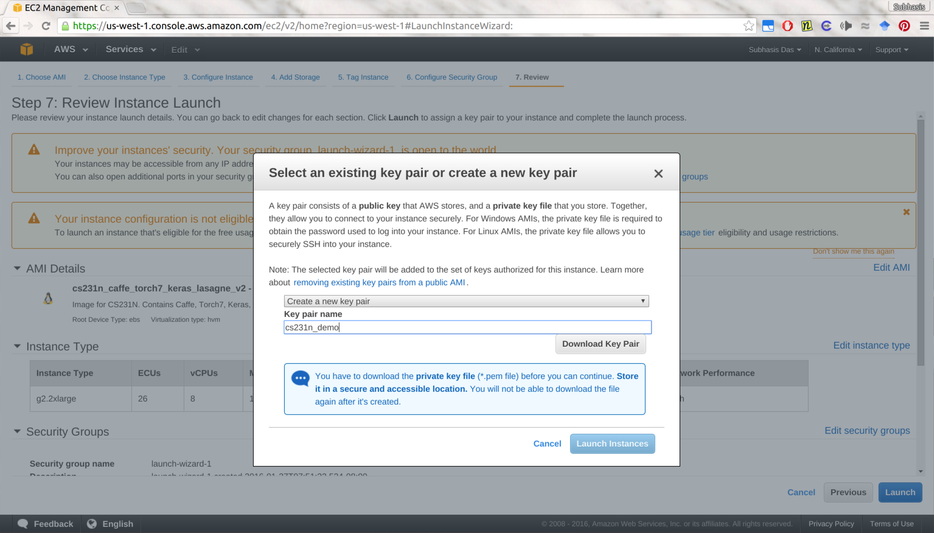This screenshot has height=533, width=934.
Task: Bookmark page with the star icon
Action: click(748, 26)
